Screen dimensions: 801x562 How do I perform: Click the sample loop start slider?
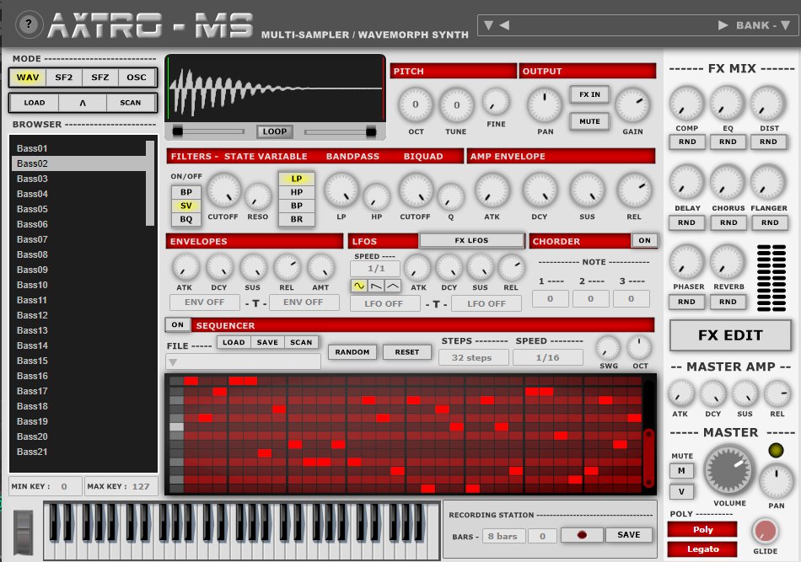pos(178,131)
